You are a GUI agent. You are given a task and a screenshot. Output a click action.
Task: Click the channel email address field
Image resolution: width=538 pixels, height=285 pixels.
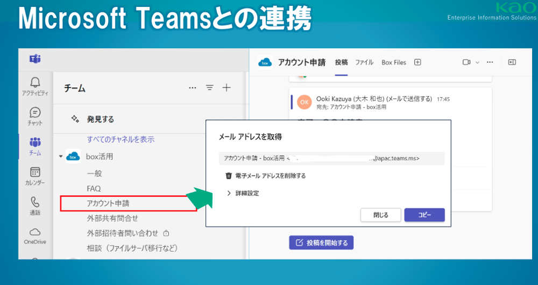tap(332, 158)
